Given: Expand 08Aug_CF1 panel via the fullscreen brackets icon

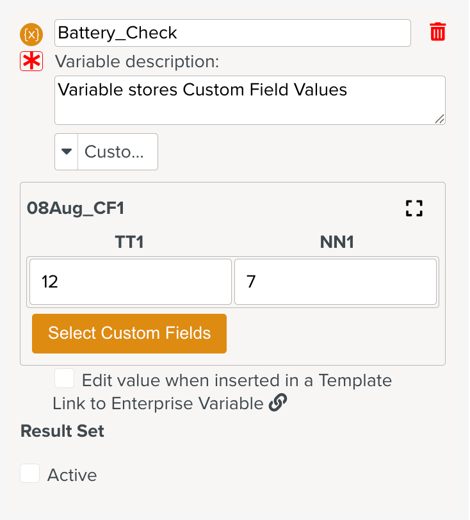Looking at the screenshot, I should pyautogui.click(x=414, y=208).
